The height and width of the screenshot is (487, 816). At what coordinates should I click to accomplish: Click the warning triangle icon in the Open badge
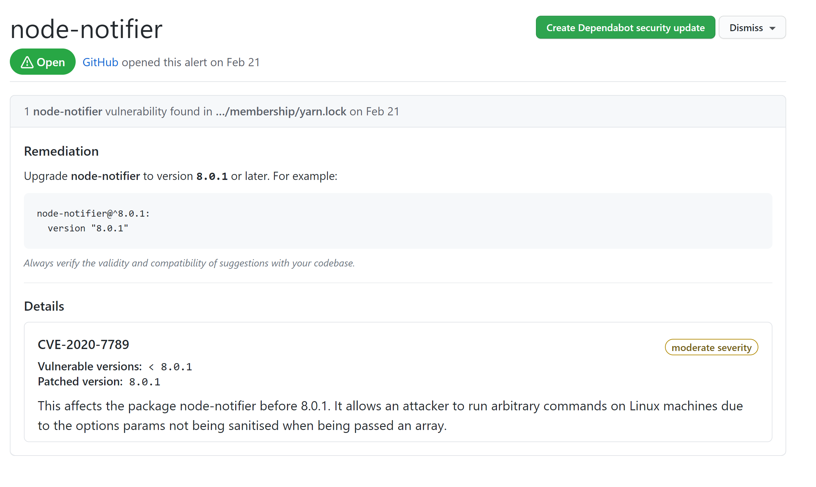pos(27,62)
